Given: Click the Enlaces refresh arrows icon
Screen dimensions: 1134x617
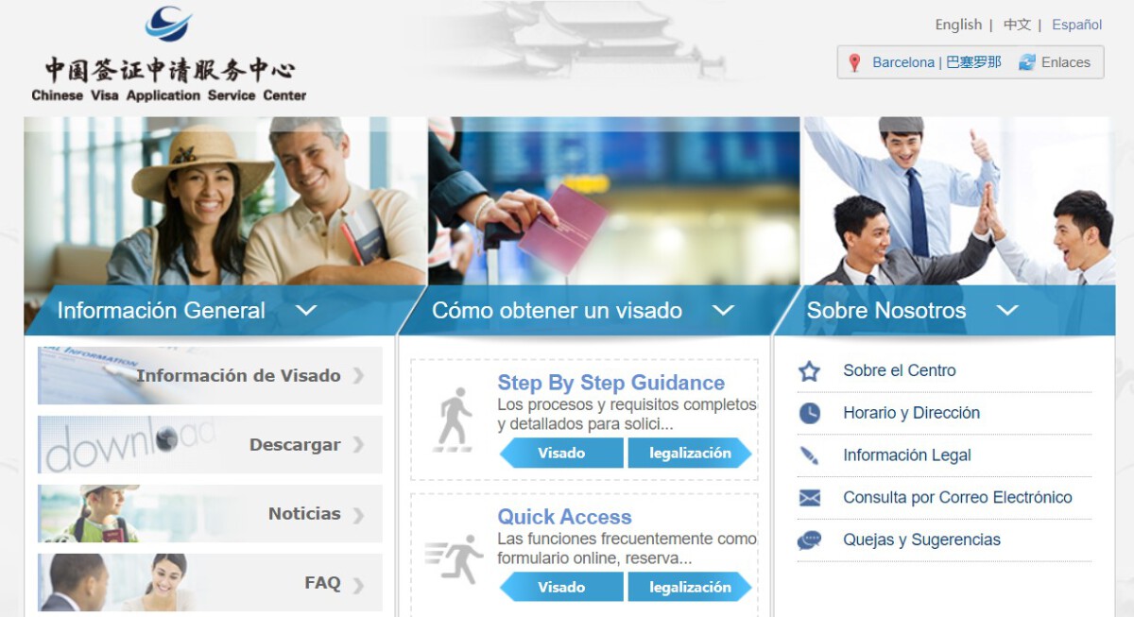Looking at the screenshot, I should pyautogui.click(x=1027, y=62).
